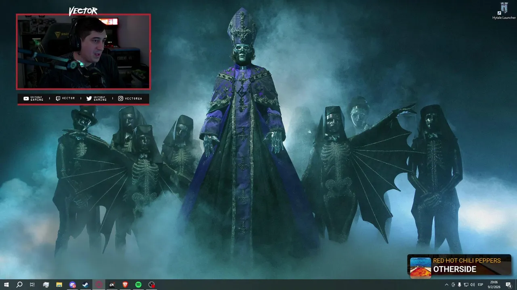Screen dimensions: 517x290
Task: Open the Windows Start menu
Action: 6,285
